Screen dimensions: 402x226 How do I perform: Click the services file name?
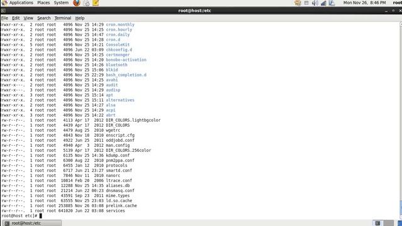pos(116,211)
